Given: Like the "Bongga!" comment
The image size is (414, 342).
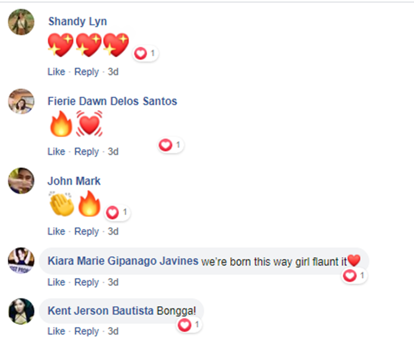Looking at the screenshot, I should [x=56, y=331].
